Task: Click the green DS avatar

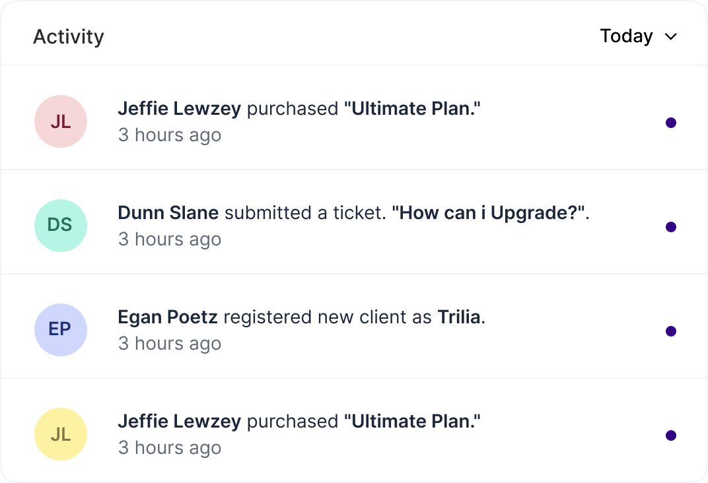Action: (x=61, y=226)
